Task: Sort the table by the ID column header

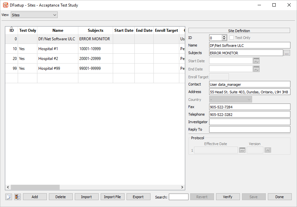Action: [11, 30]
